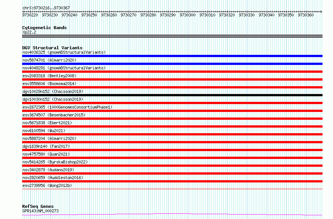This screenshot has width=333, height=219.
Task: Click ruler position 9730220
Action: click(x=30, y=15)
